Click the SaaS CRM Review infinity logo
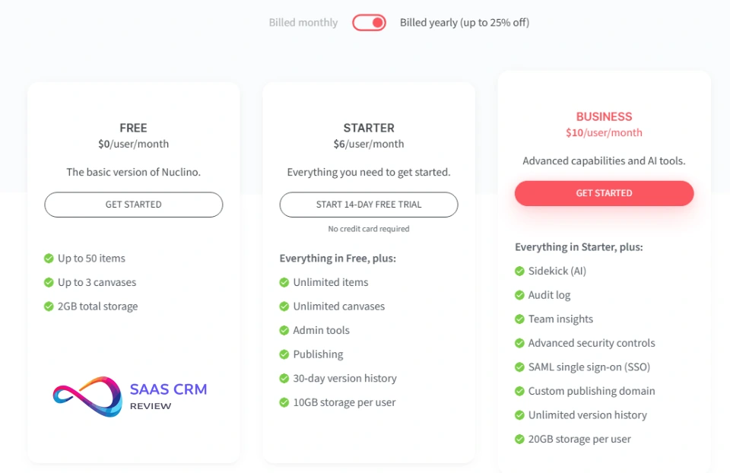The image size is (730, 473). pos(87,396)
